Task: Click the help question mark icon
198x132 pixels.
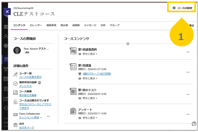Action: (194, 124)
